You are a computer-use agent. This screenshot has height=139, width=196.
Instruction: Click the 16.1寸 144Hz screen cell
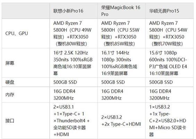pyautogui.click(x=121, y=63)
